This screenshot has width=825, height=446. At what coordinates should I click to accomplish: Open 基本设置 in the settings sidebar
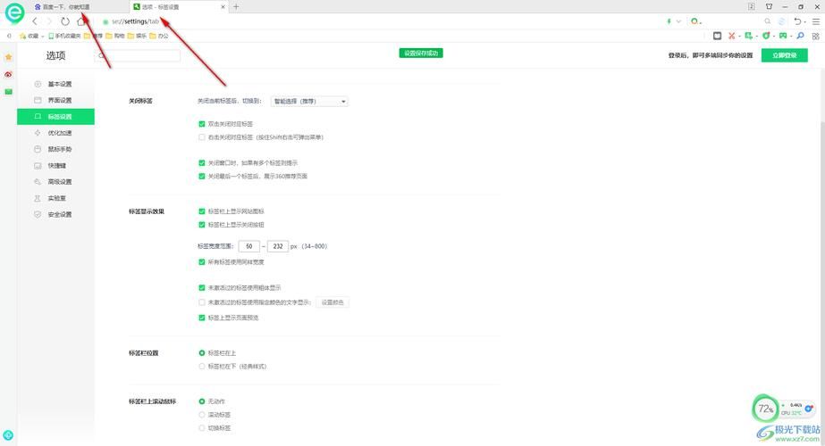point(55,84)
